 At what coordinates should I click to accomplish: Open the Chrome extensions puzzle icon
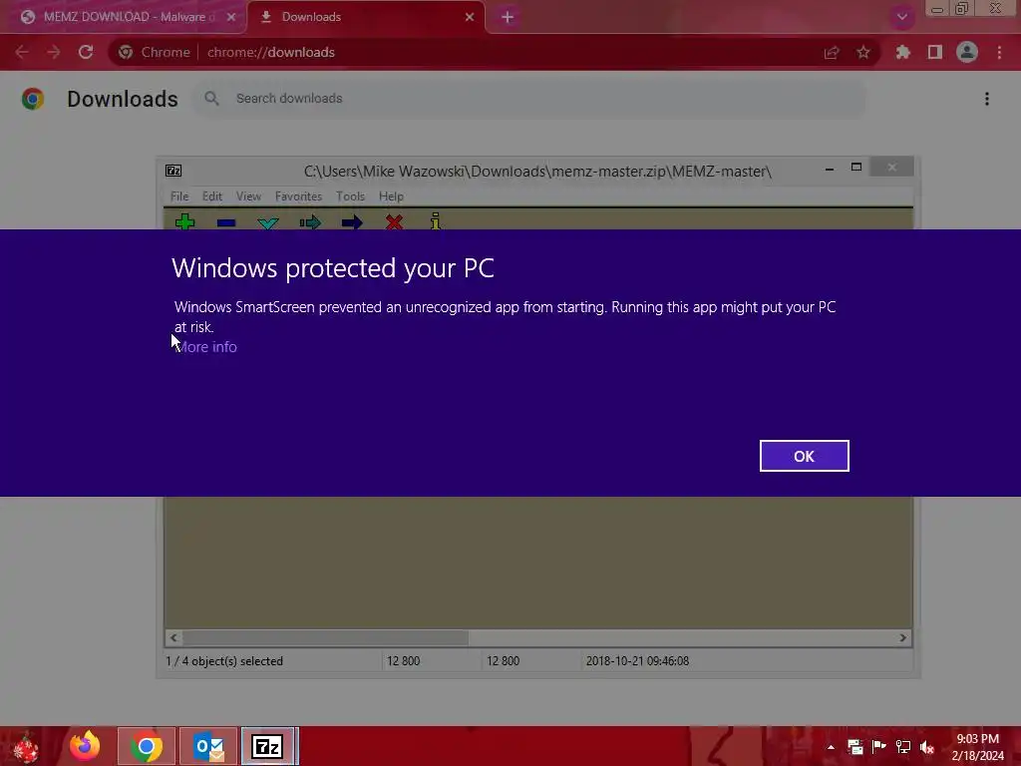[x=903, y=52]
